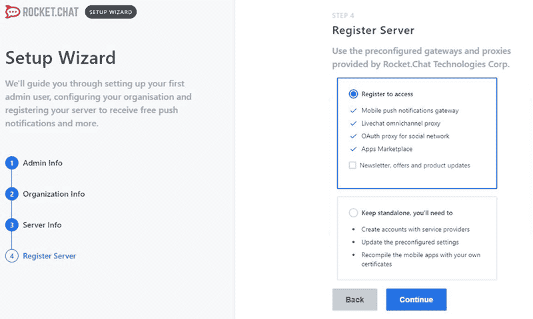Select the Register to access radio button
Screen dimensions: 533x319
(353, 94)
